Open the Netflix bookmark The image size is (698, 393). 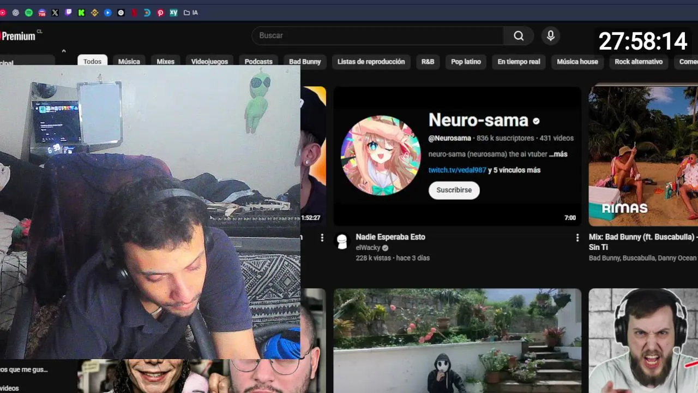point(134,13)
